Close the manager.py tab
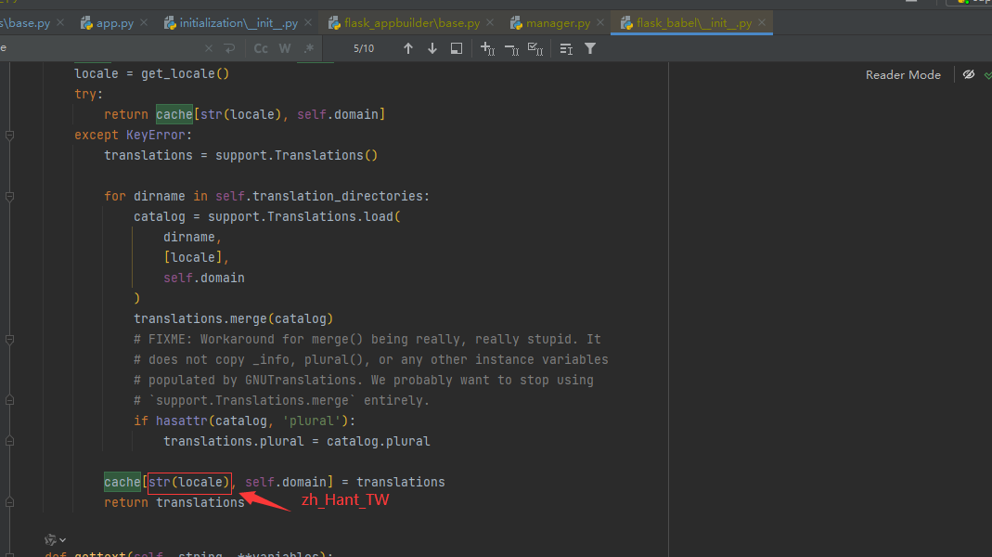Viewport: 992px width, 557px height. [x=599, y=23]
